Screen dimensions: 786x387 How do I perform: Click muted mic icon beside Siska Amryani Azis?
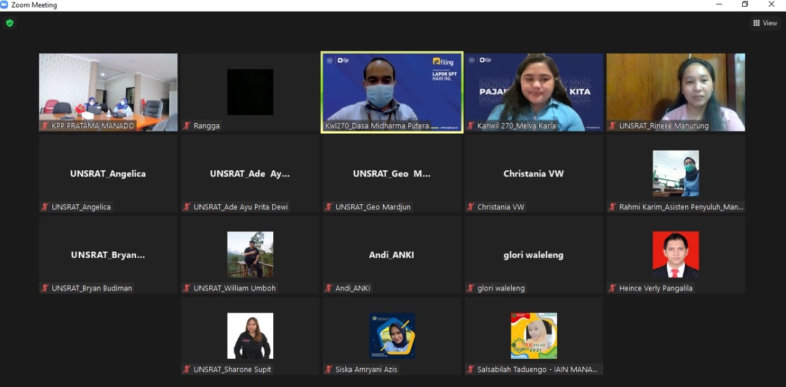tap(329, 370)
